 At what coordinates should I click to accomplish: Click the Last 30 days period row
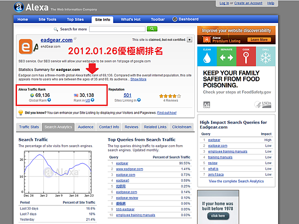[58, 209]
